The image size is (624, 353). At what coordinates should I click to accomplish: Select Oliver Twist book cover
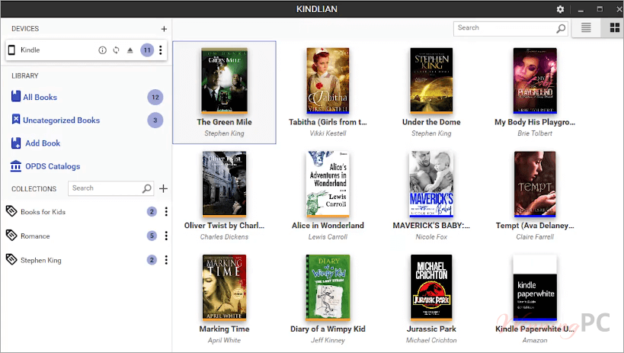click(x=225, y=184)
